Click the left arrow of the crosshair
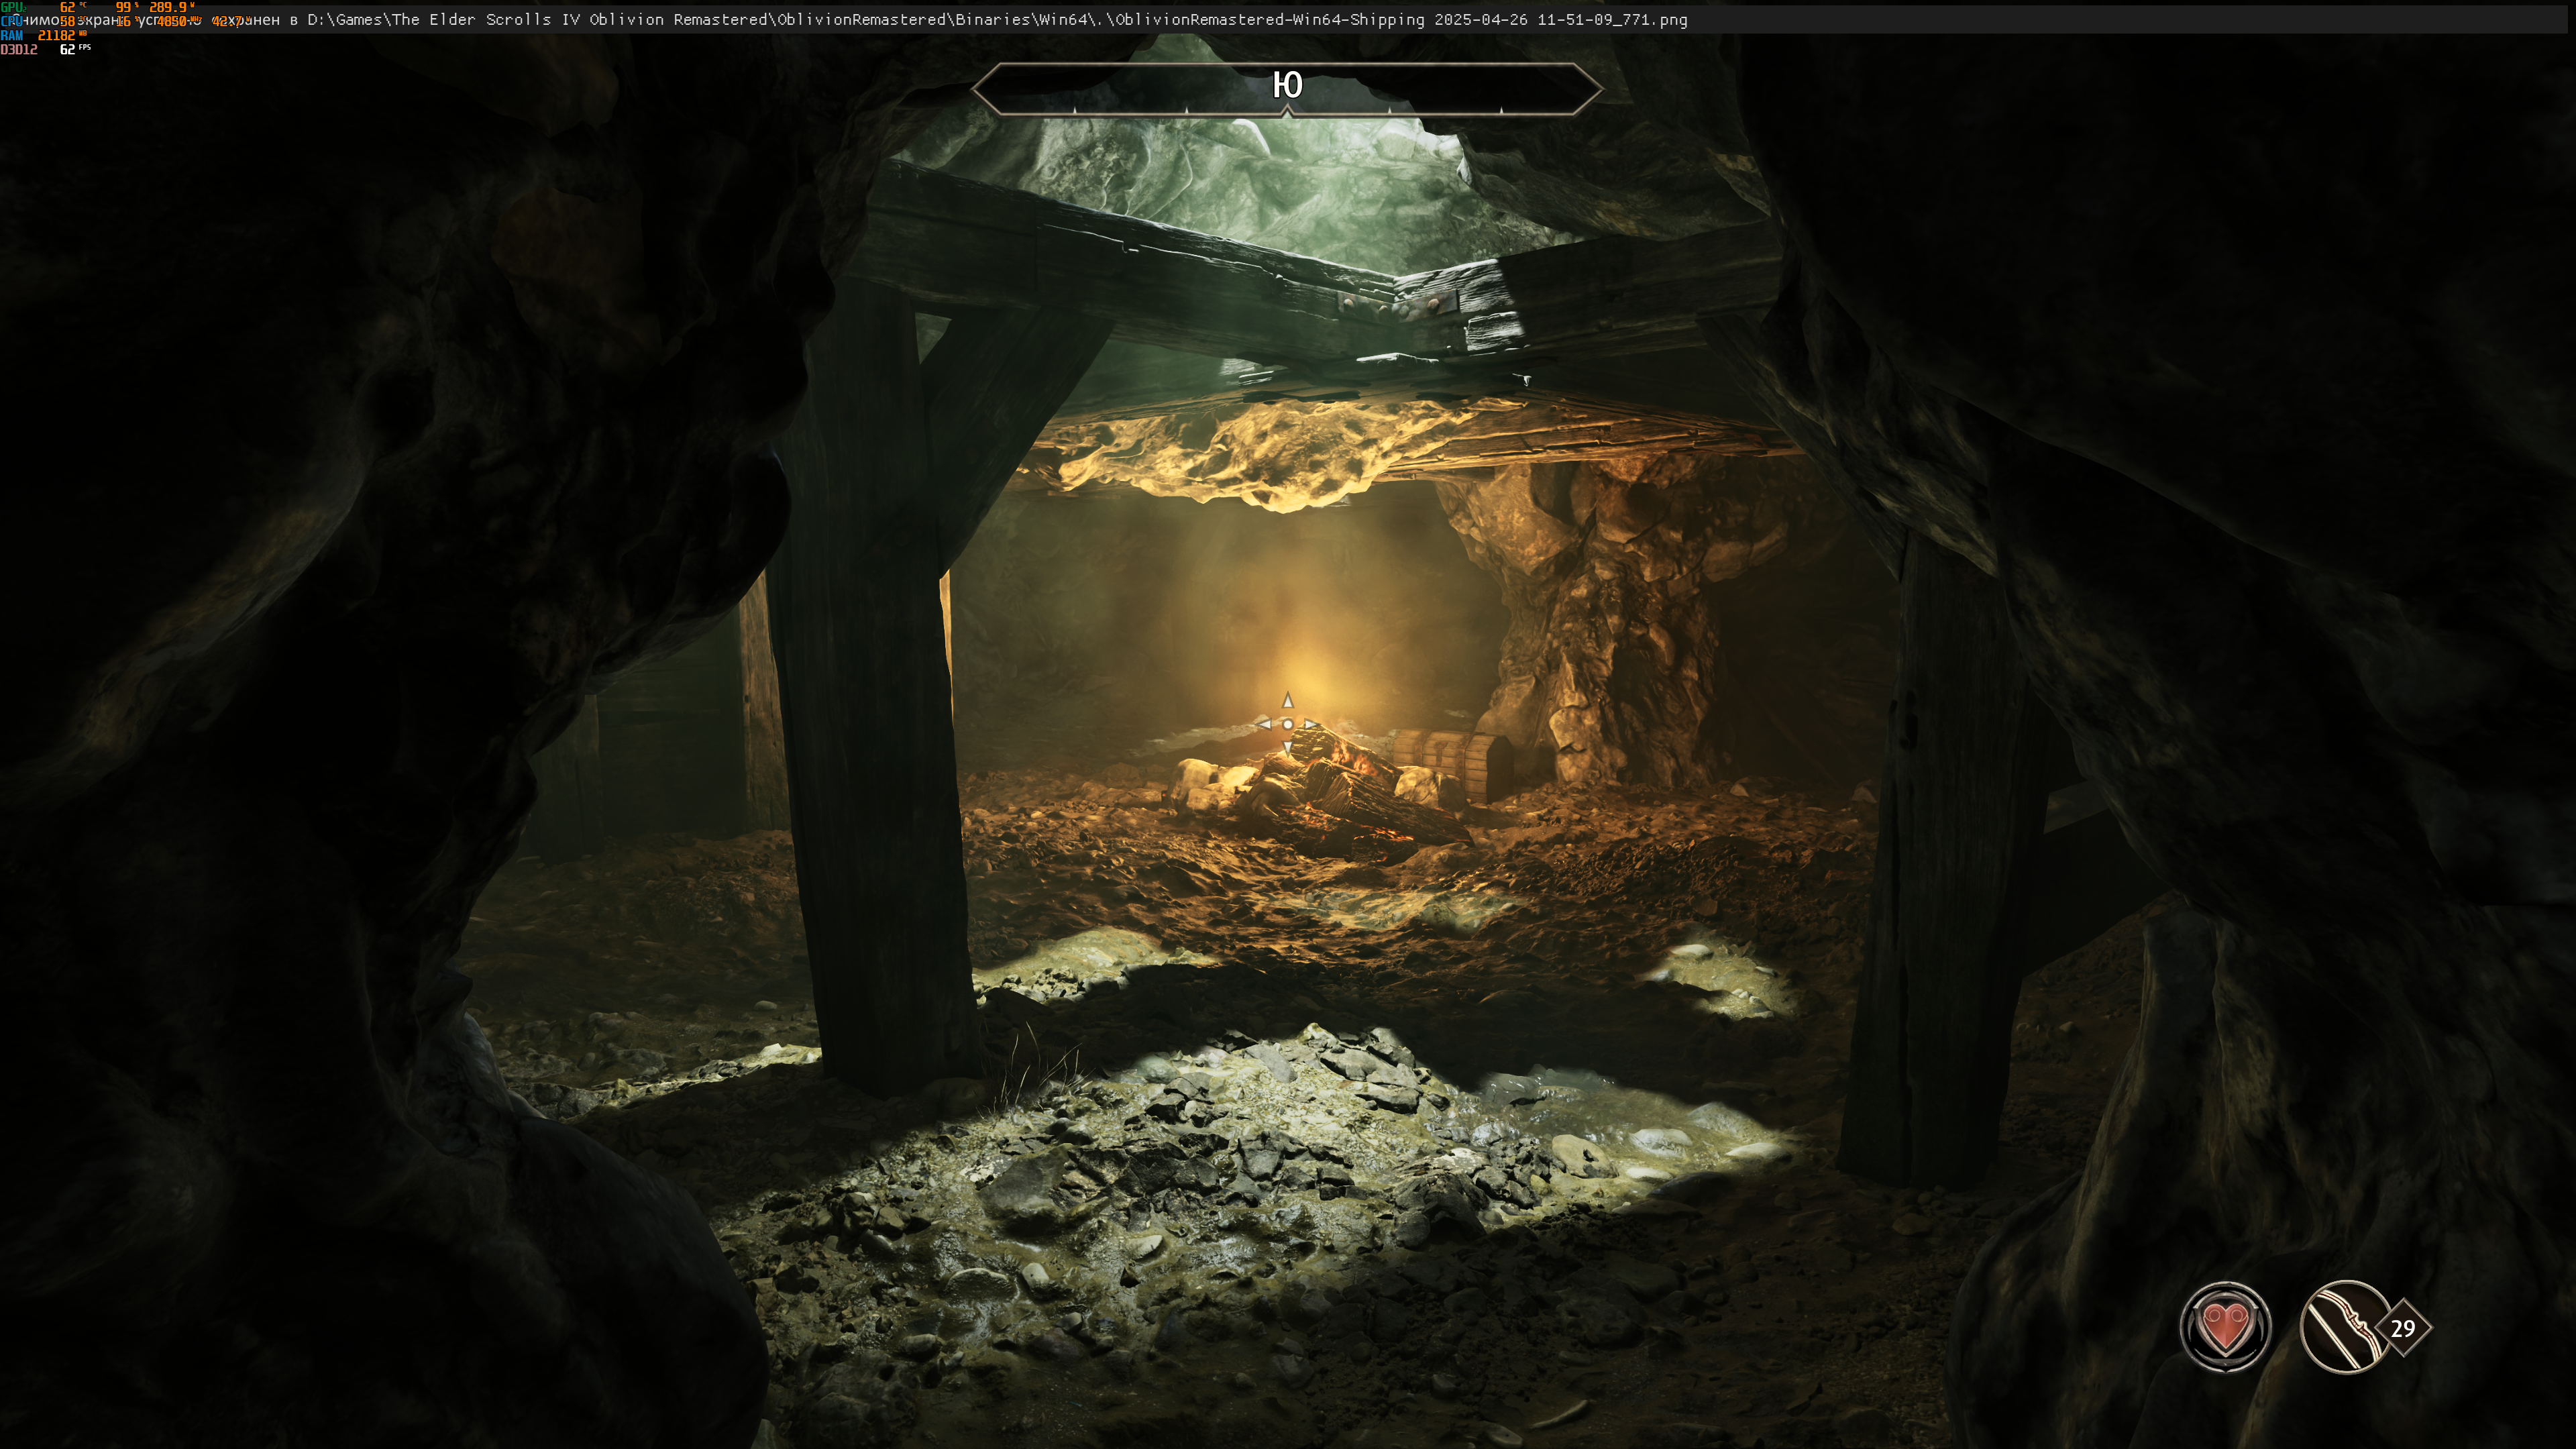The height and width of the screenshot is (1449, 2576). tap(1264, 724)
